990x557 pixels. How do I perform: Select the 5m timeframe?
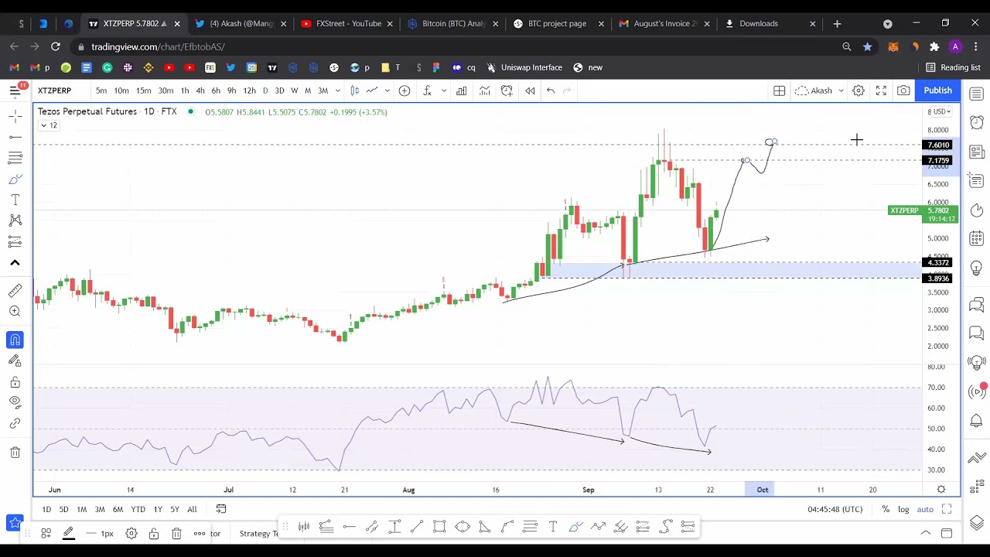[101, 91]
